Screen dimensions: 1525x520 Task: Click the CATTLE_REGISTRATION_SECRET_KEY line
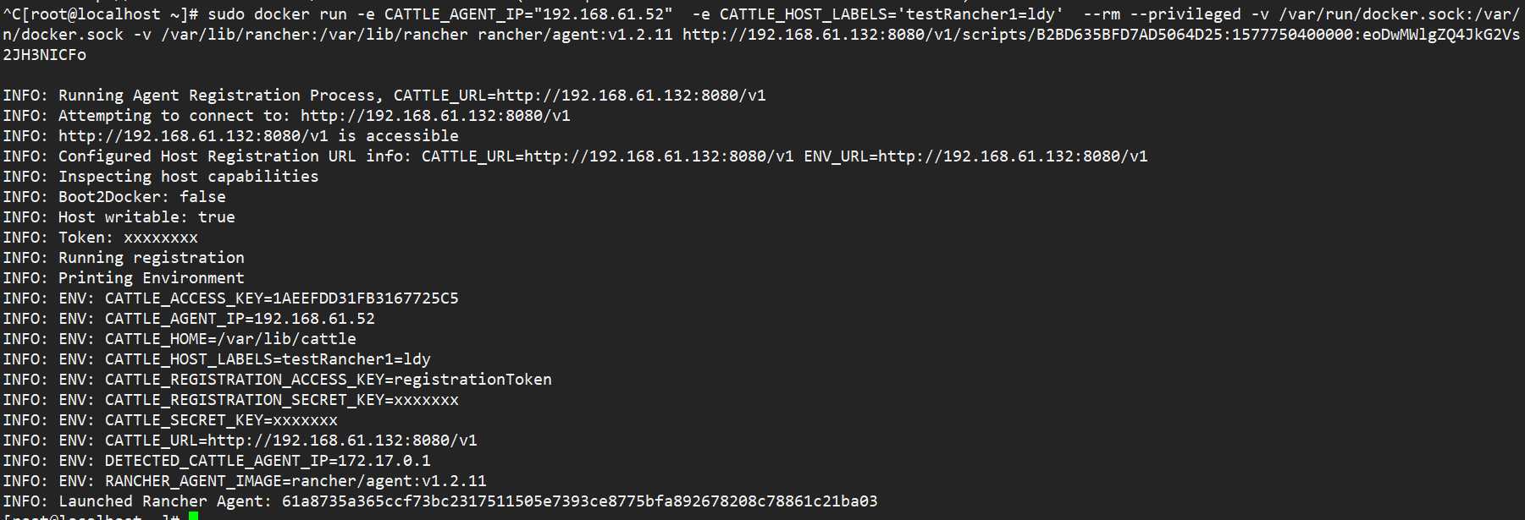(x=258, y=400)
